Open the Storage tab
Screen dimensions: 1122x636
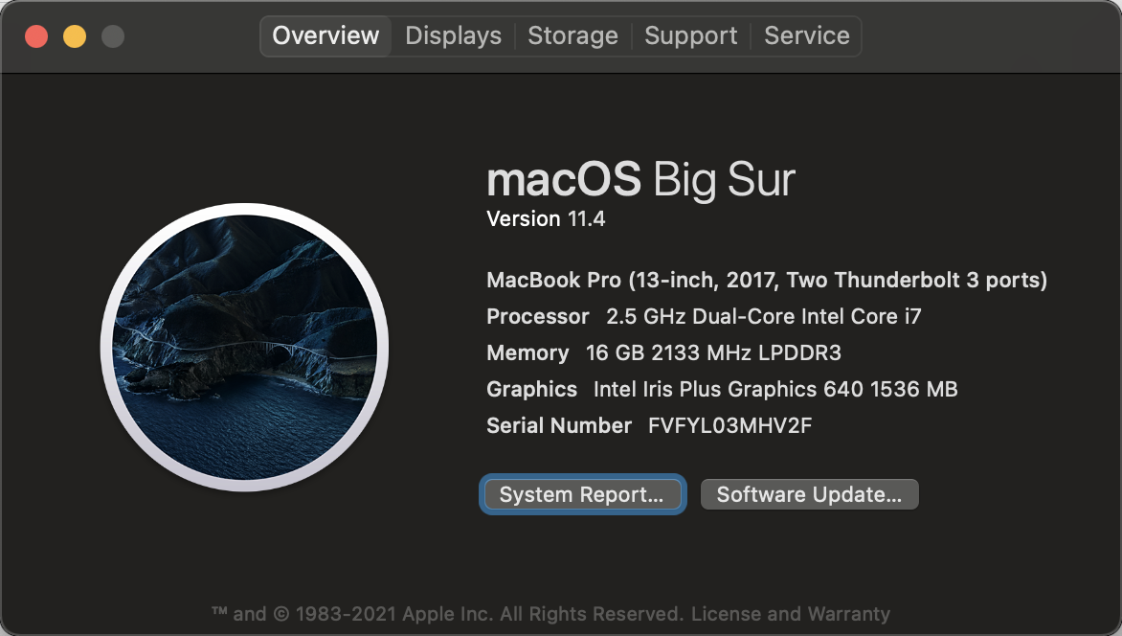pos(572,35)
